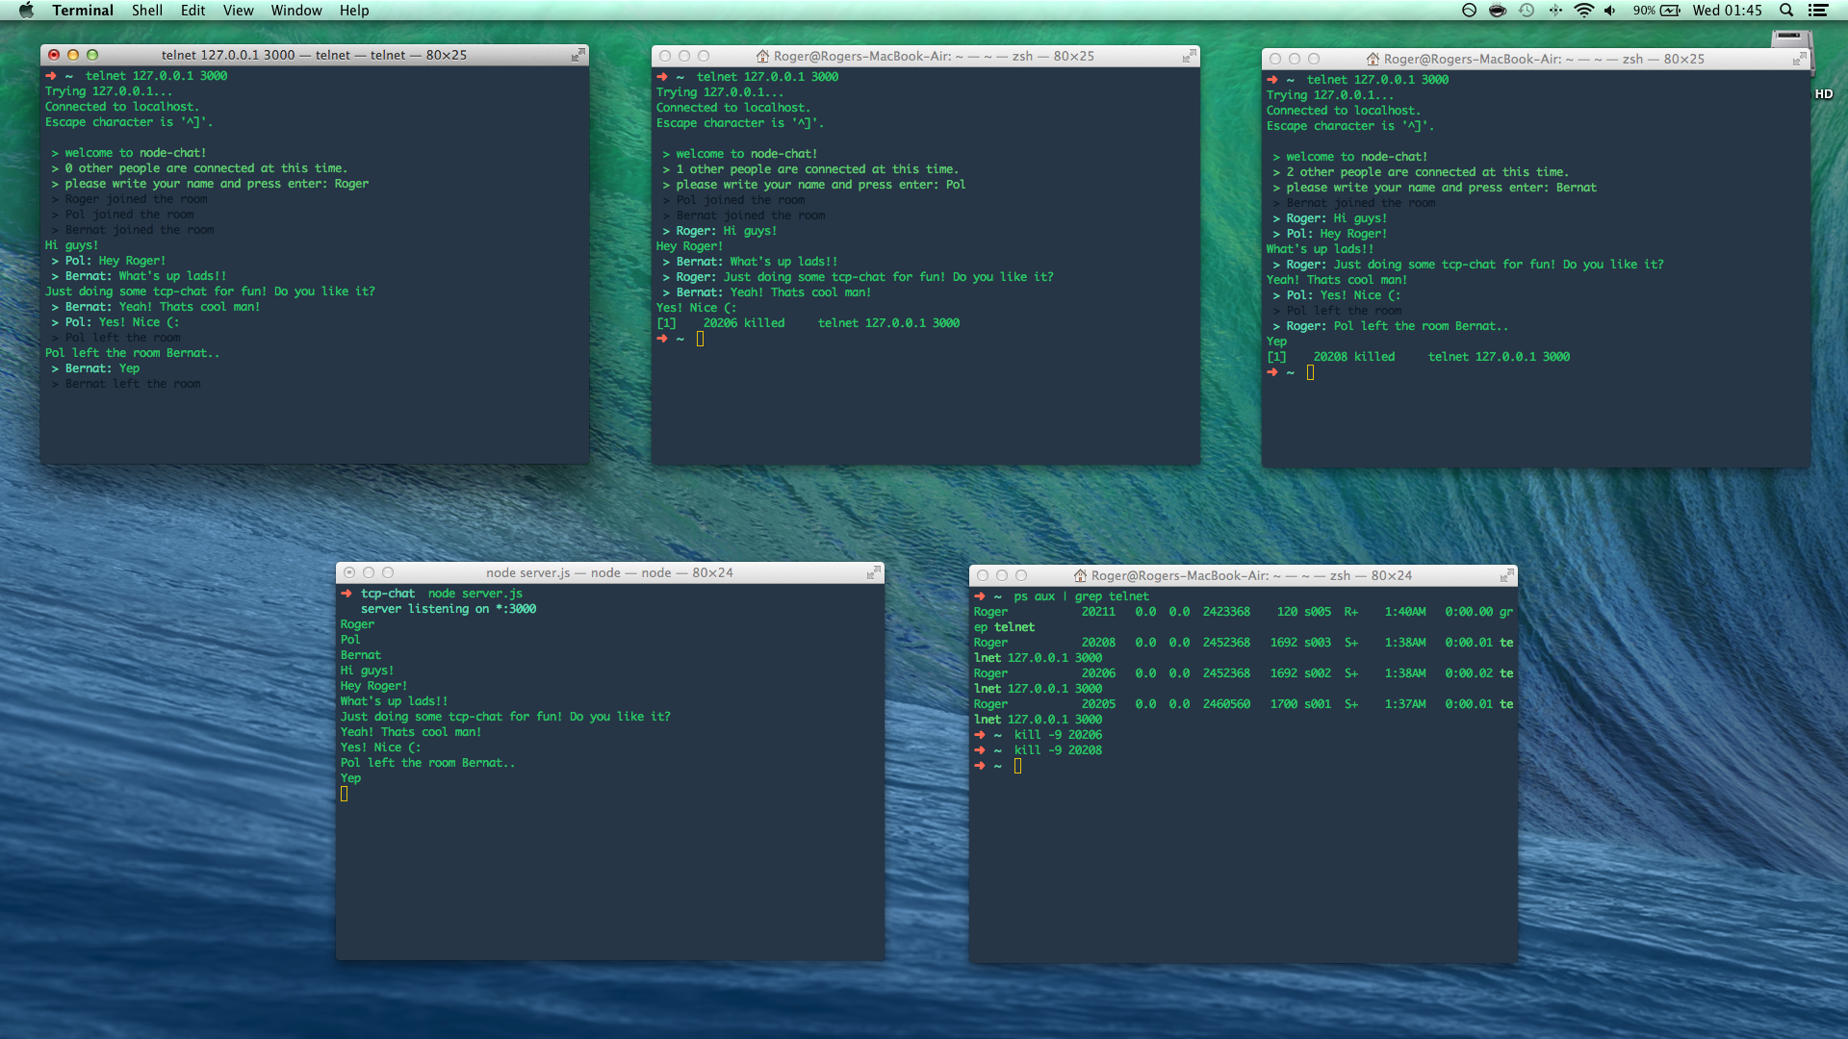Screen dimensions: 1848x1039
Task: Open the View menu
Action: pyautogui.click(x=238, y=11)
